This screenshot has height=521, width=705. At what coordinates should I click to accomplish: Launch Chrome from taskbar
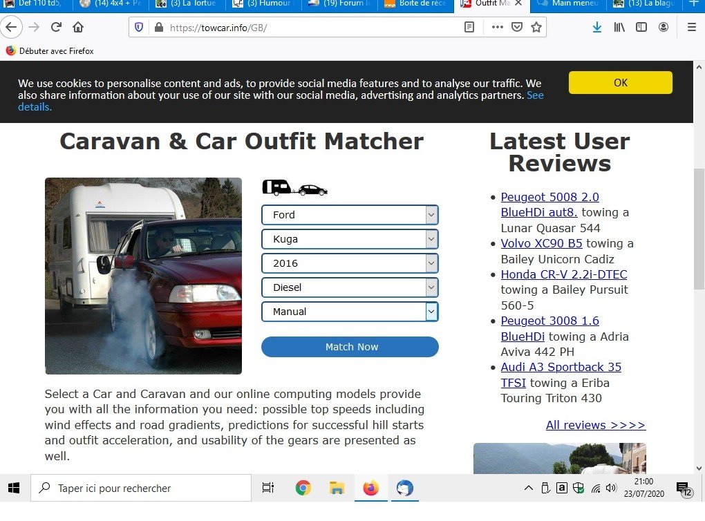pyautogui.click(x=303, y=489)
